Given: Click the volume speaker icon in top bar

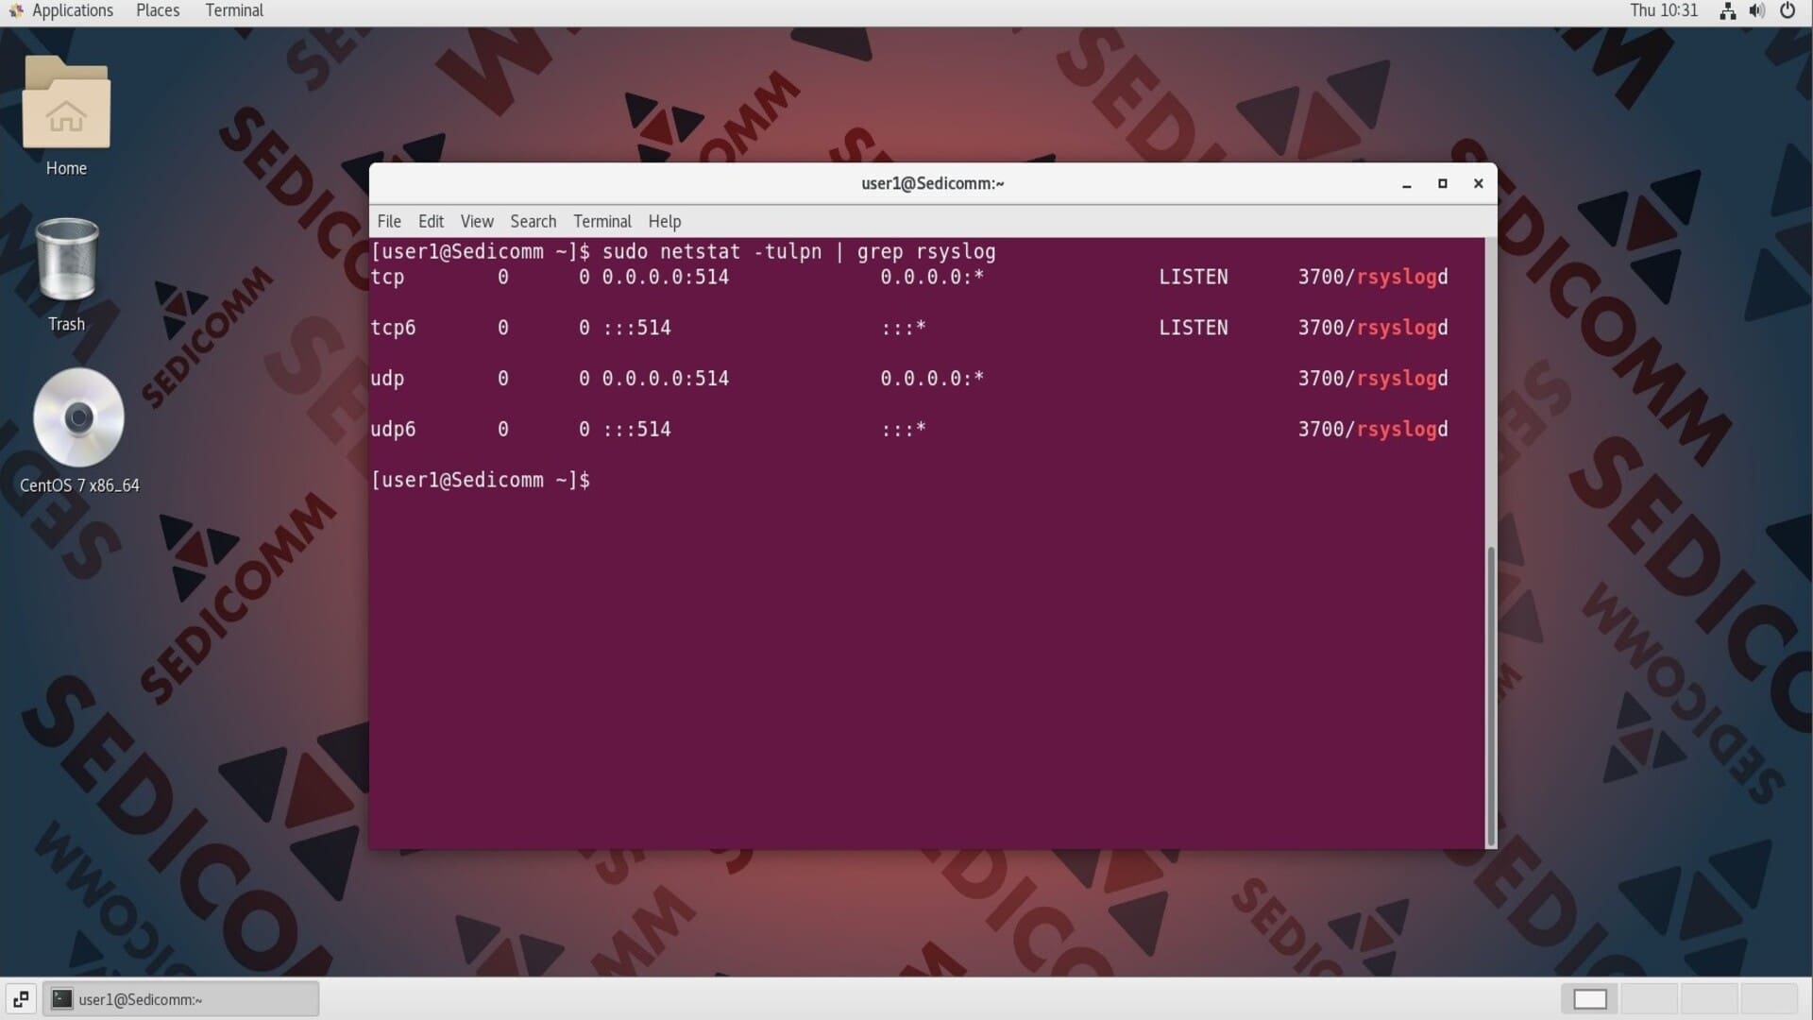Looking at the screenshot, I should [x=1756, y=11].
